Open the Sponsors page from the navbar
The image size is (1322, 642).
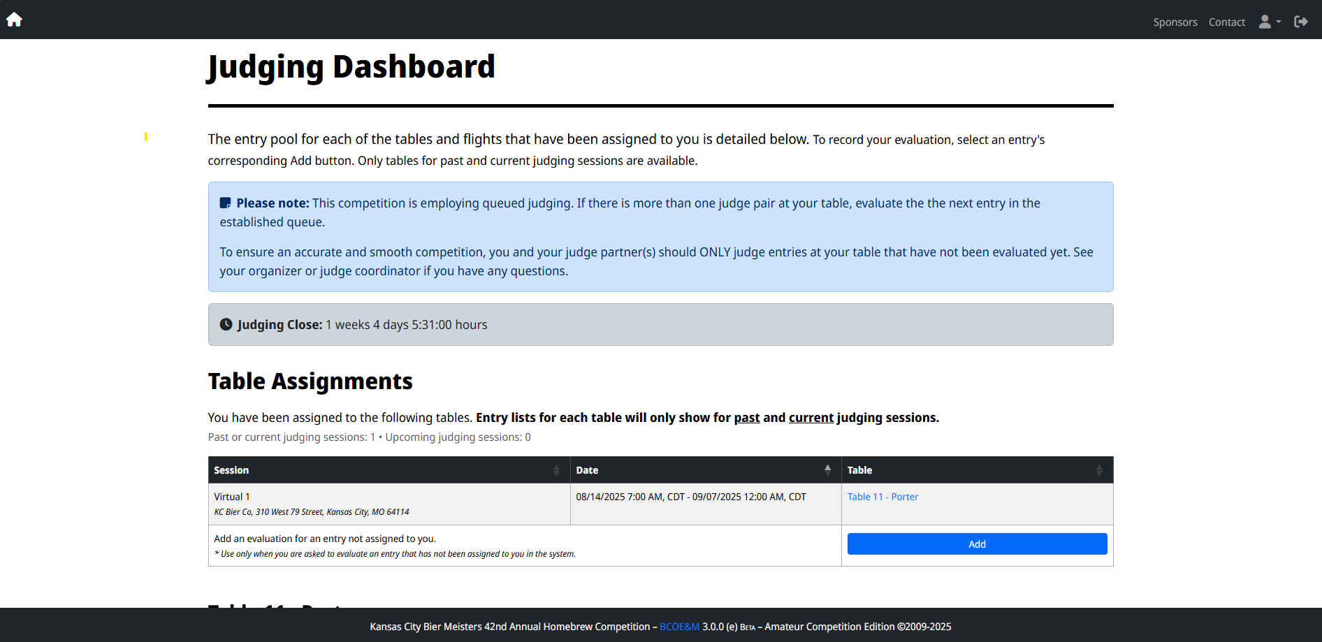point(1175,22)
